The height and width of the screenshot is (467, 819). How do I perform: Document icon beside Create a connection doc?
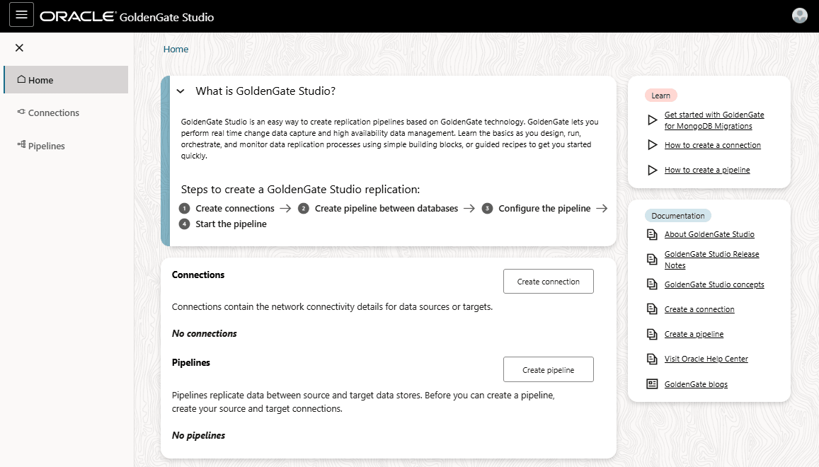[652, 309]
